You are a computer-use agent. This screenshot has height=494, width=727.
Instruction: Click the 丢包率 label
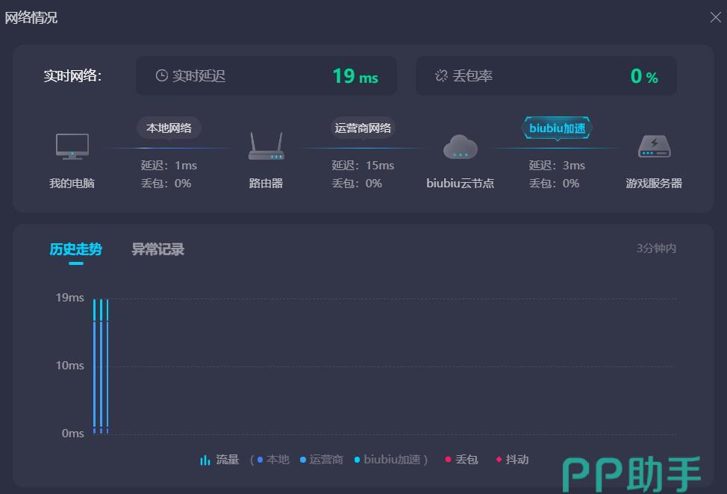click(x=472, y=75)
